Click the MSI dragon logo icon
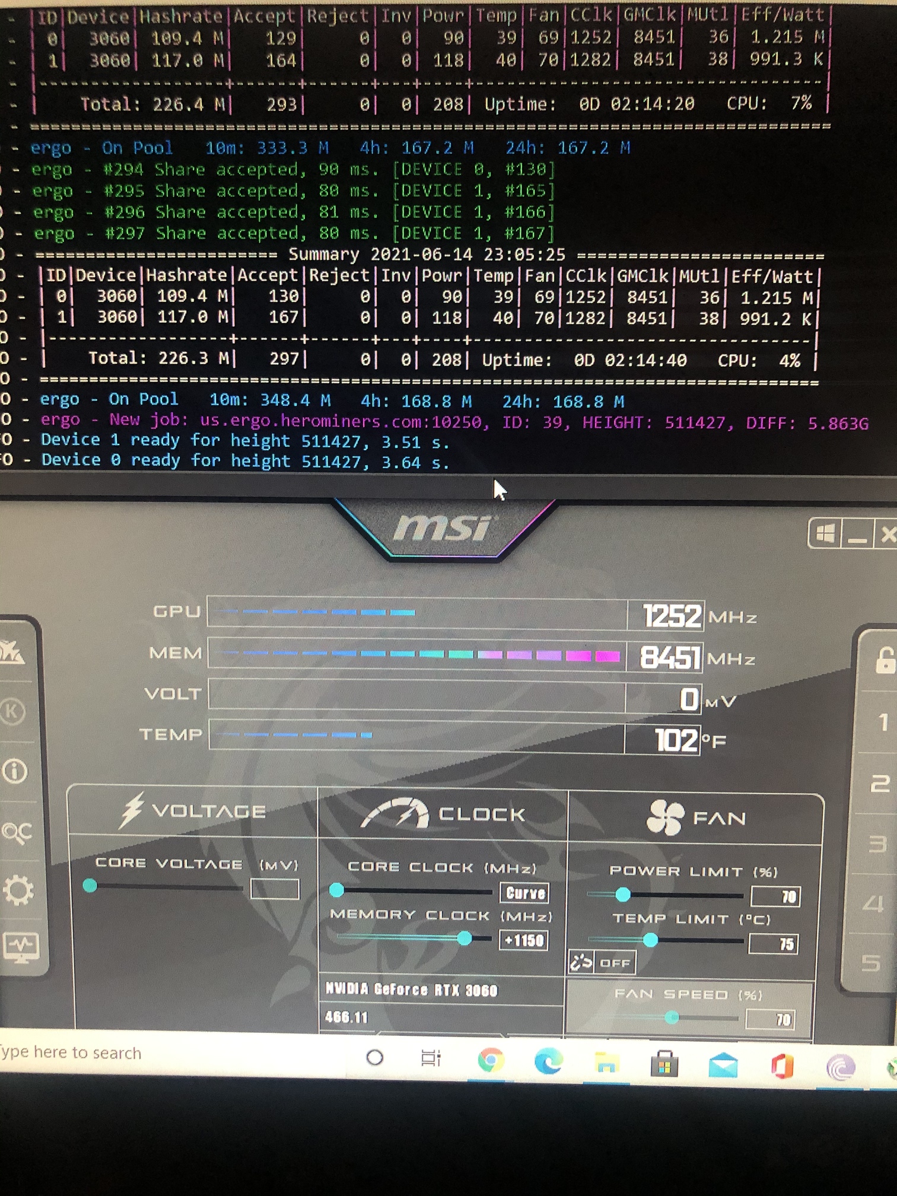897x1196 pixels. tap(13, 653)
